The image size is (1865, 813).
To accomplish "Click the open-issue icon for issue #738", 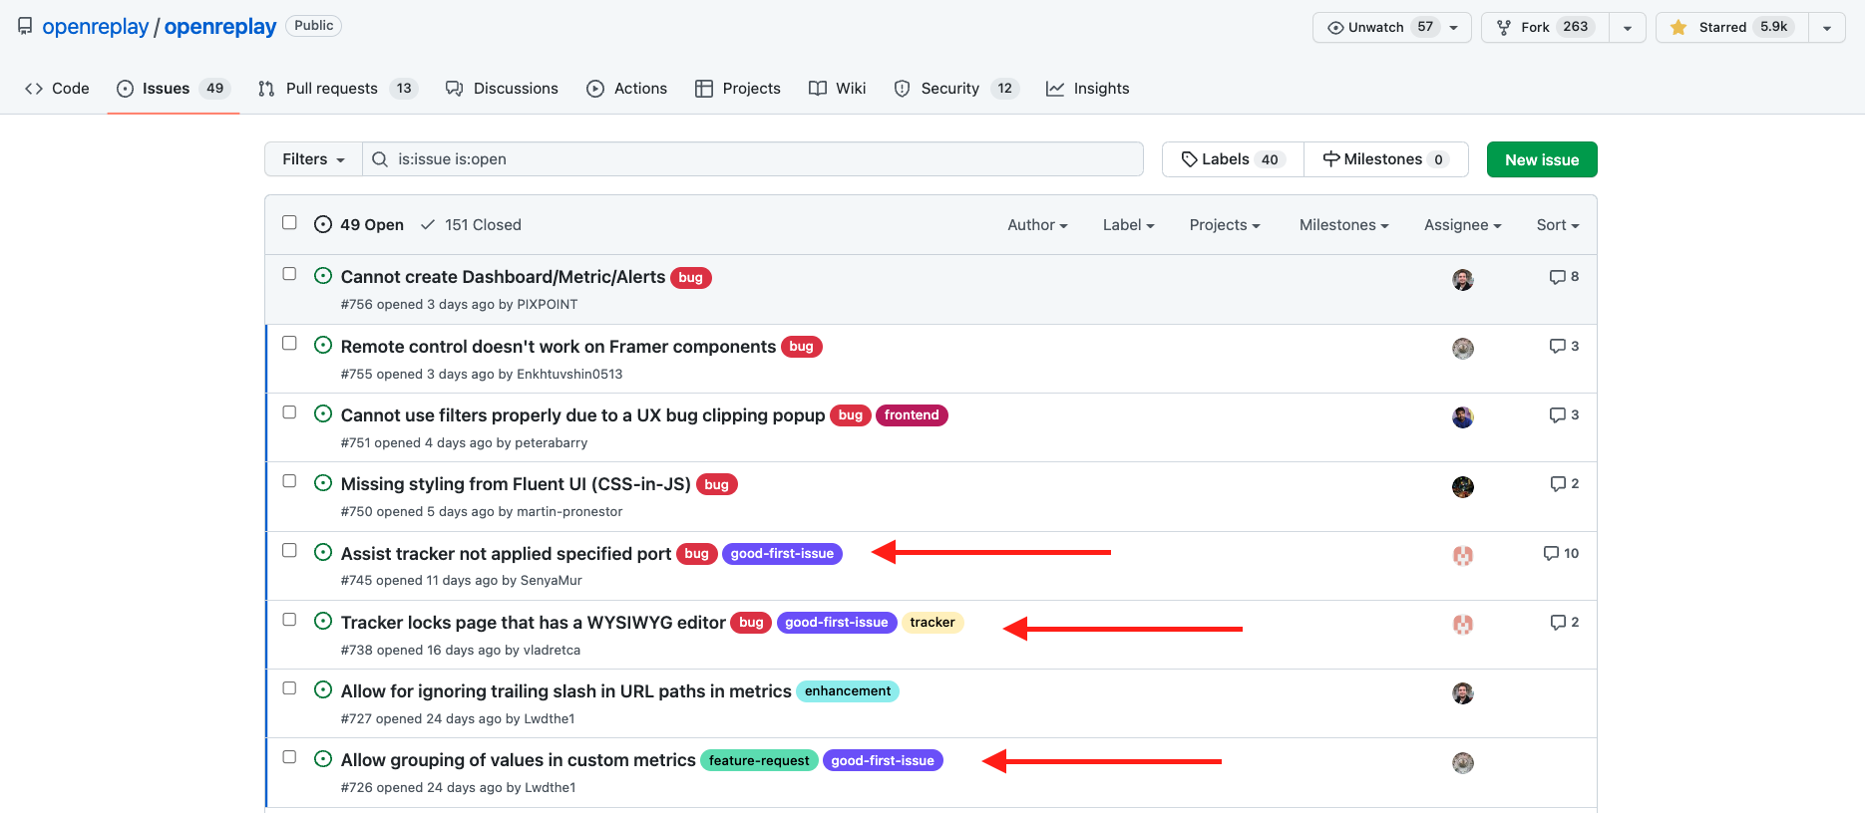I will [323, 621].
